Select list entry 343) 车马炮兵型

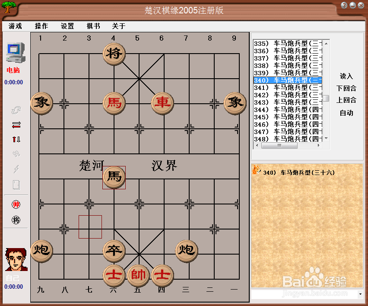[288, 102]
